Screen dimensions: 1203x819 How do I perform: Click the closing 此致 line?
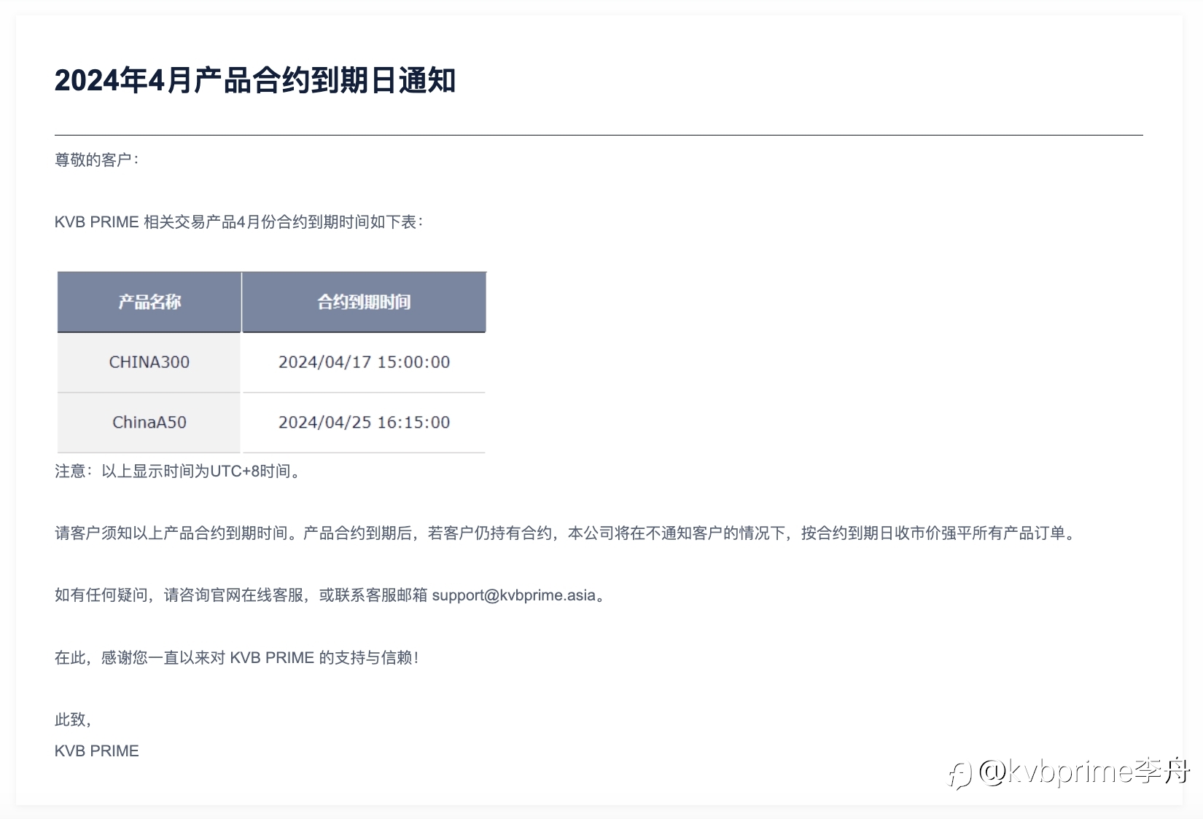coord(73,720)
